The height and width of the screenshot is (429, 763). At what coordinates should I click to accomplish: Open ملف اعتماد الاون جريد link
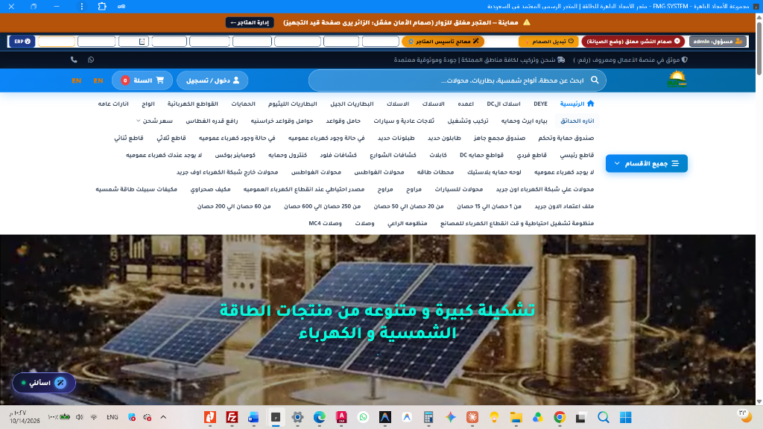point(564,206)
